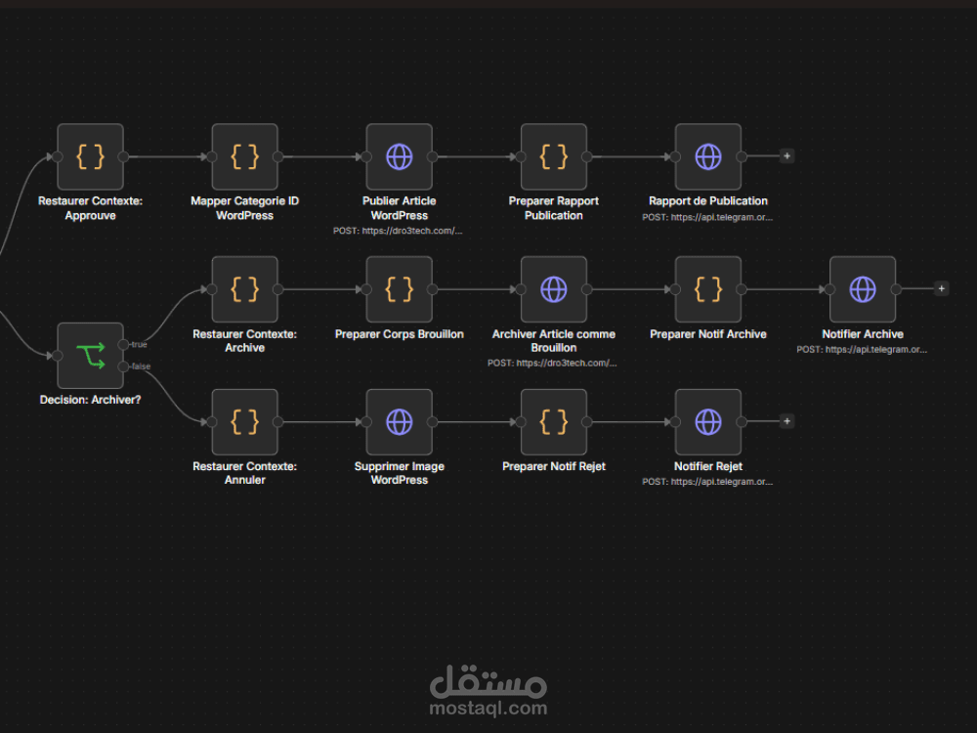977x733 pixels.
Task: Open the Decision: Archiver? IF node
Action: pos(90,356)
